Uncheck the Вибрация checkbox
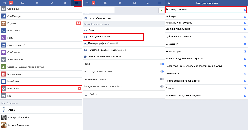The width and height of the screenshot is (248, 130). point(245,17)
